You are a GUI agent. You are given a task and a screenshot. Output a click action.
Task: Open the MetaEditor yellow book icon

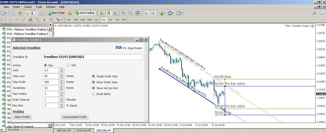click(70, 13)
